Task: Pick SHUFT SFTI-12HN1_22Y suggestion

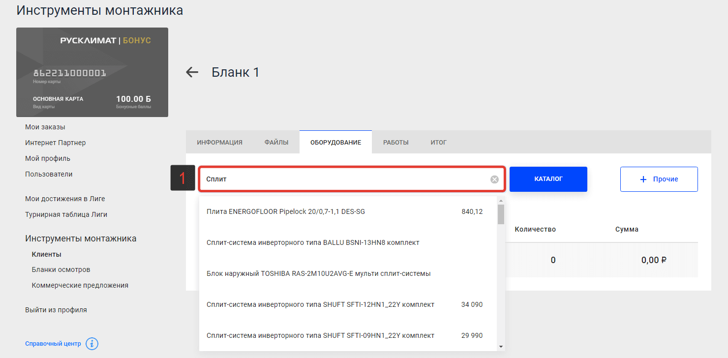Action: click(x=348, y=304)
